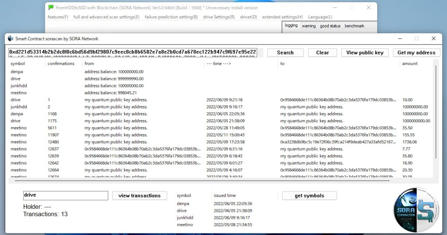Select drive address balance 999999990.00 row
The image size is (447, 235).
[220, 79]
